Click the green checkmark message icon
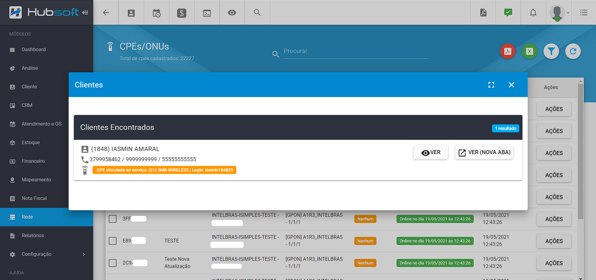Image resolution: width=596 pixels, height=280 pixels. 508,12
